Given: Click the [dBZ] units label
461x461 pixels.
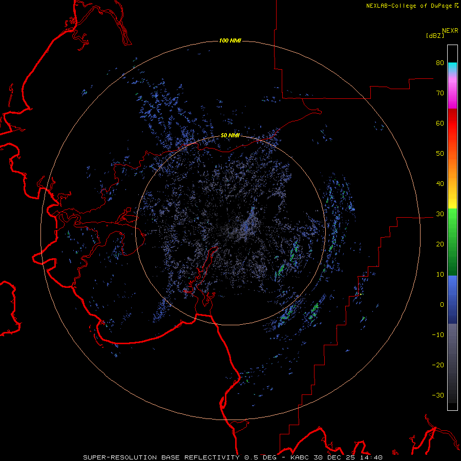Looking at the screenshot, I should coord(435,35).
